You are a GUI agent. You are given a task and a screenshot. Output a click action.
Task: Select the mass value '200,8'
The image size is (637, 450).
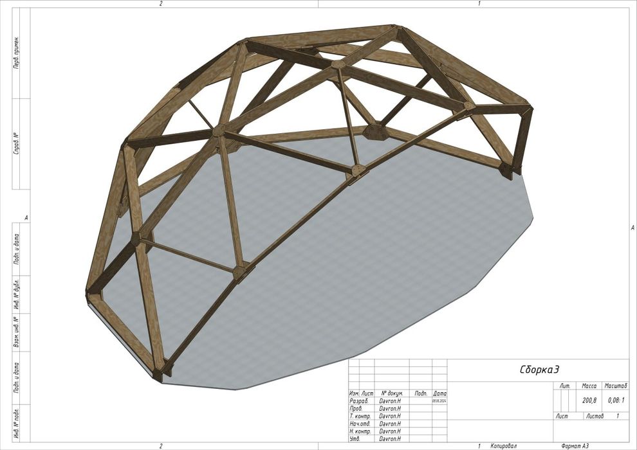click(x=589, y=400)
